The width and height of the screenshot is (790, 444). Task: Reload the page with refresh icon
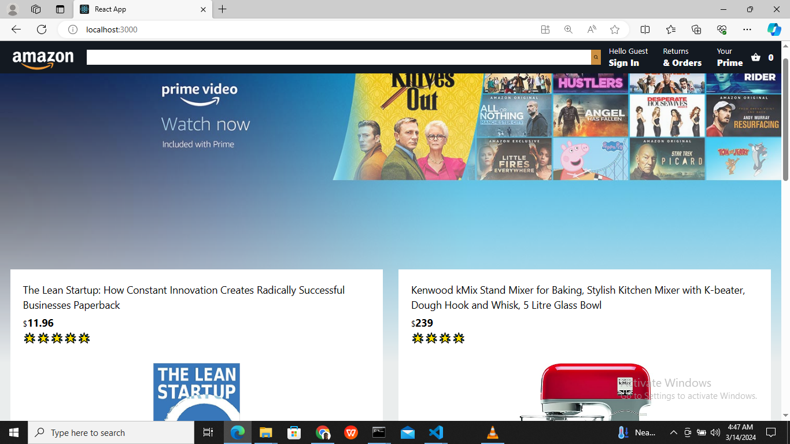[42, 29]
